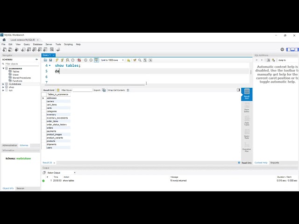Screen dimensions: 299x224
Task: Toggle autocommit mode button
Action: coord(96,60)
